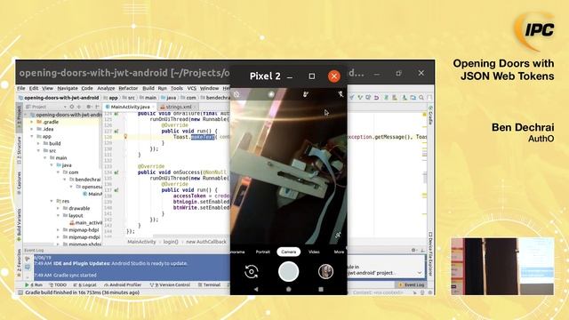Open the Refactor menu
569x320 pixels.
pos(128,88)
